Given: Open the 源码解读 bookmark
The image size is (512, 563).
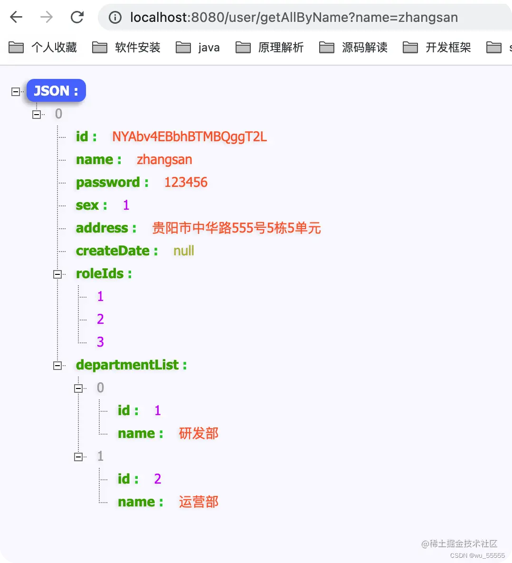Looking at the screenshot, I should coord(365,47).
